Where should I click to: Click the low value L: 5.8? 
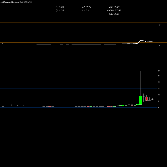[x=86, y=10]
